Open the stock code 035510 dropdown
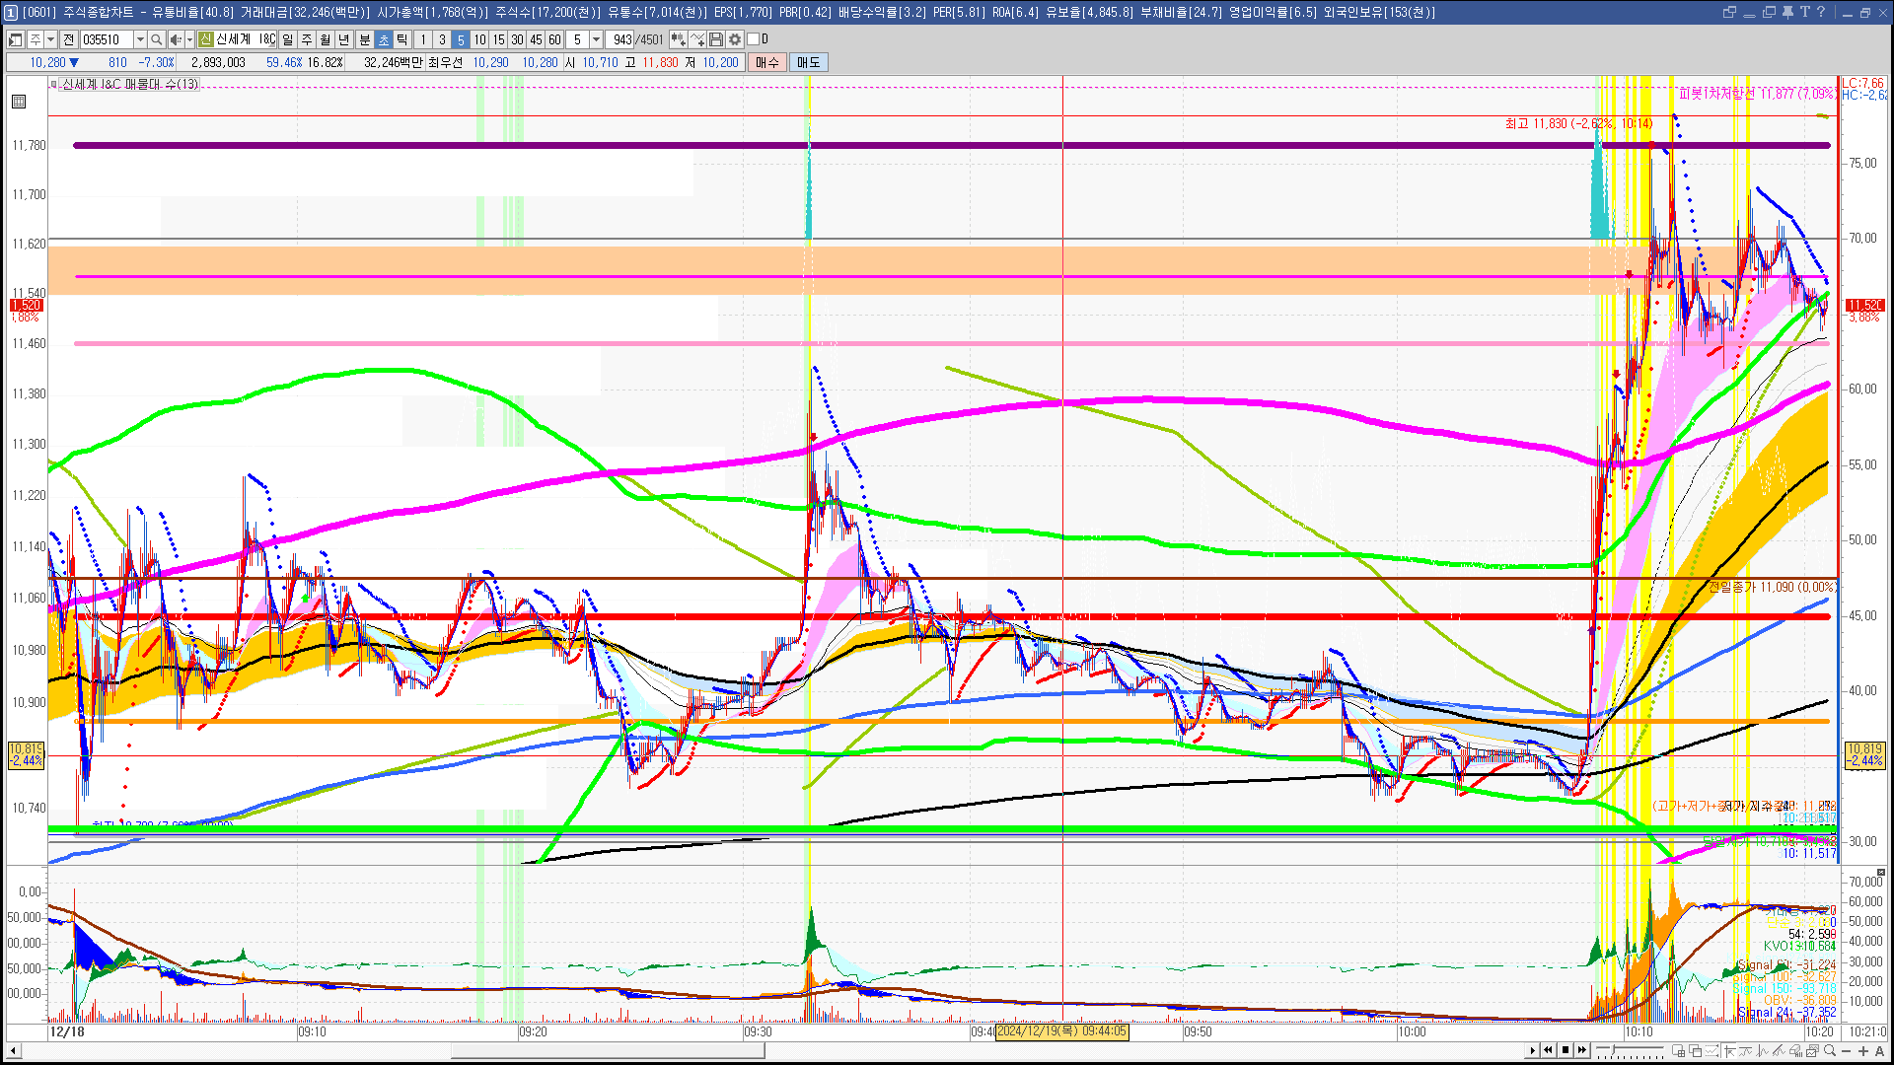The width and height of the screenshot is (1894, 1065). [x=140, y=39]
